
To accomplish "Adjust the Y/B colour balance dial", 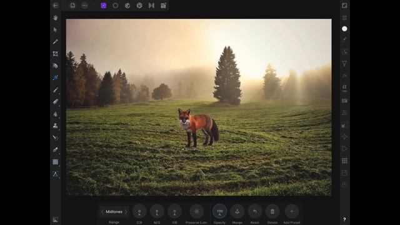I will (x=174, y=211).
